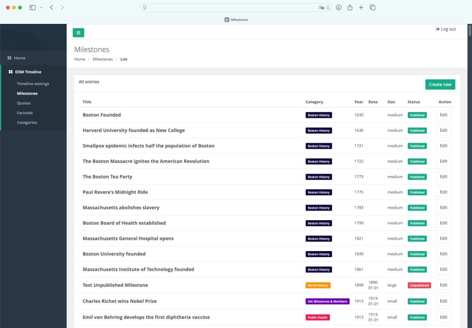Go back with browser back arrow
The image size is (472, 328).
click(51, 7)
